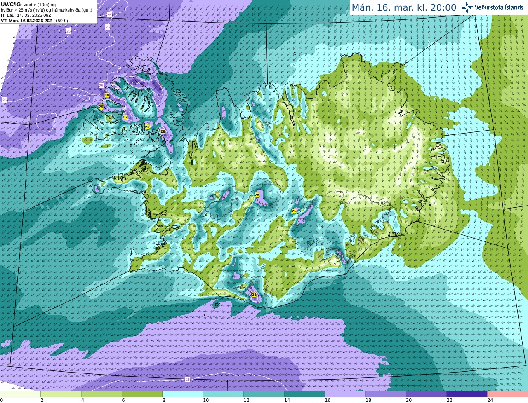The width and height of the screenshot is (528, 403).
Task: Pick the green 4–6 m/s legend swatch
Action: (x=101, y=394)
